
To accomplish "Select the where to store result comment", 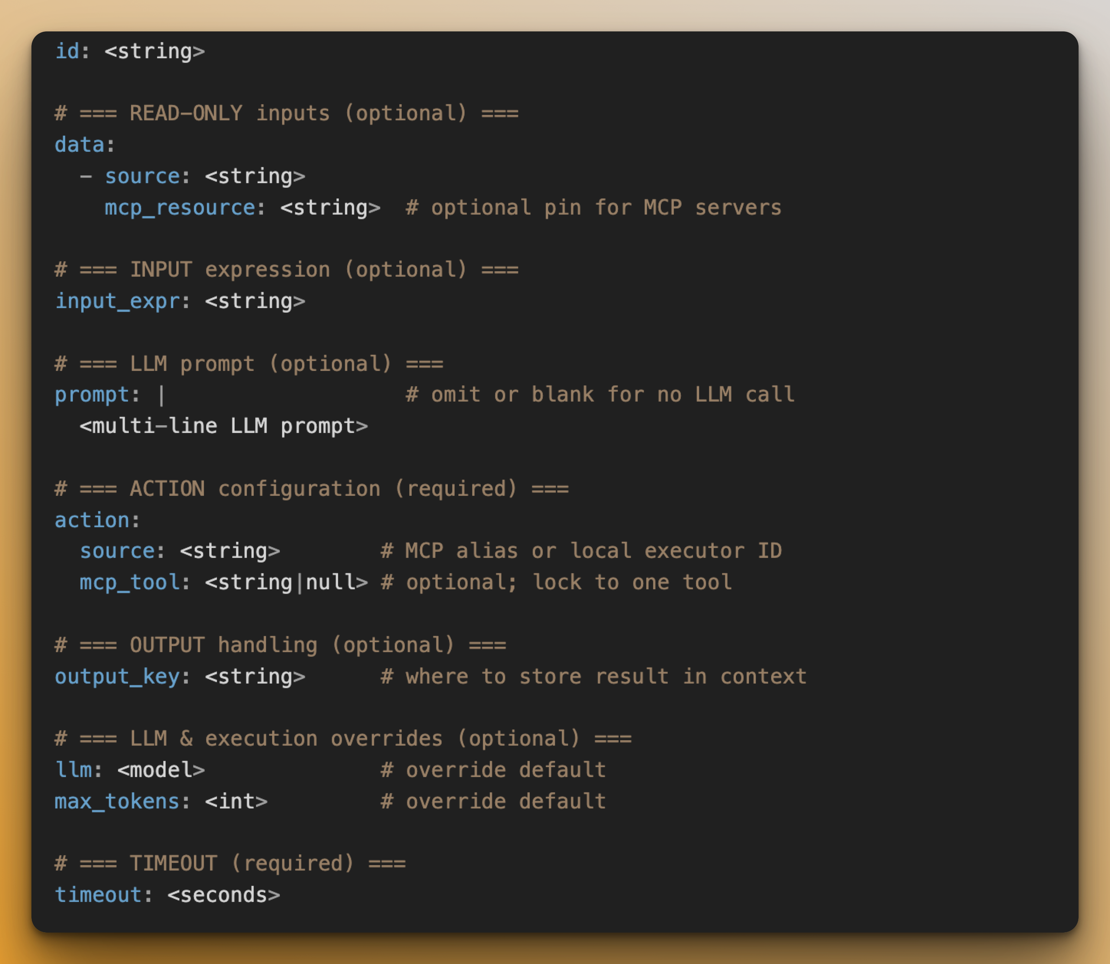I will click(x=593, y=677).
